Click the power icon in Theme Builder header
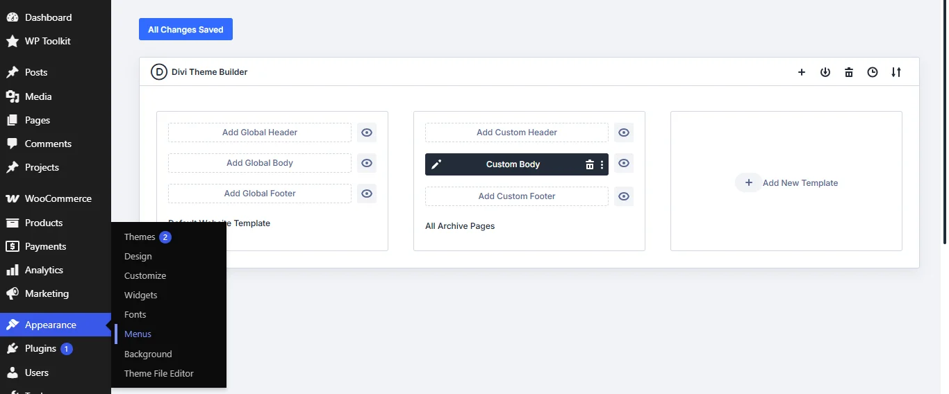The width and height of the screenshot is (949, 394). 825,72
